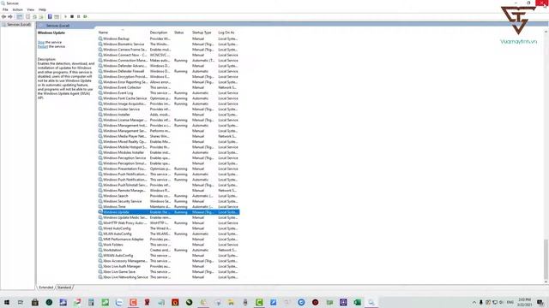Select the WWAN AutoConfig service row
Image resolution: width=549 pixels, height=308 pixels.
pyautogui.click(x=169, y=255)
